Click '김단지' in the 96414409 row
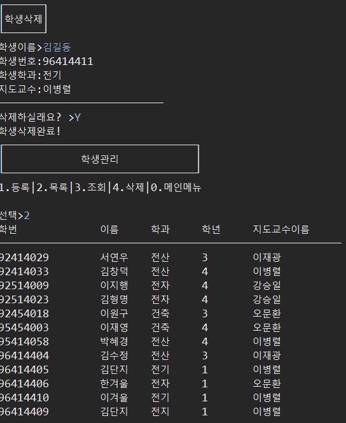 [x=114, y=412]
